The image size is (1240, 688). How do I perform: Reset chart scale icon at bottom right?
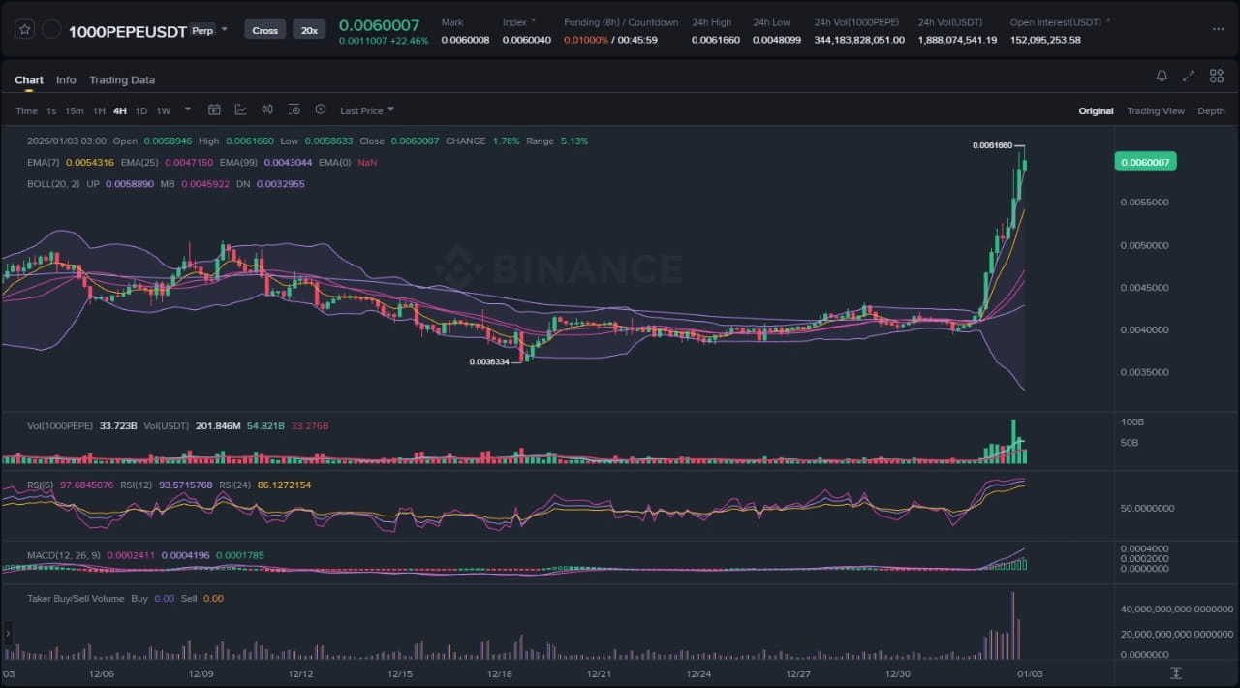1176,673
